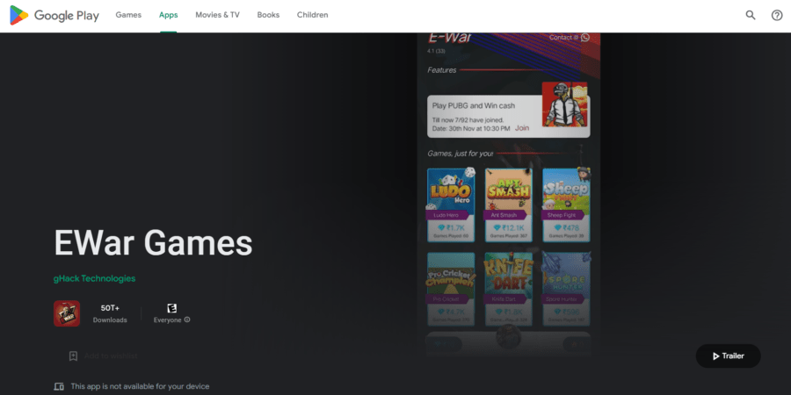The image size is (791, 395).
Task: Click the EWar app icon thumbnail
Action: point(67,313)
